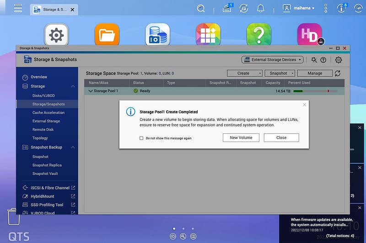This screenshot has width=366, height=243.
Task: Collapse the Storage Pool 1 row chevron
Action: coord(90,91)
